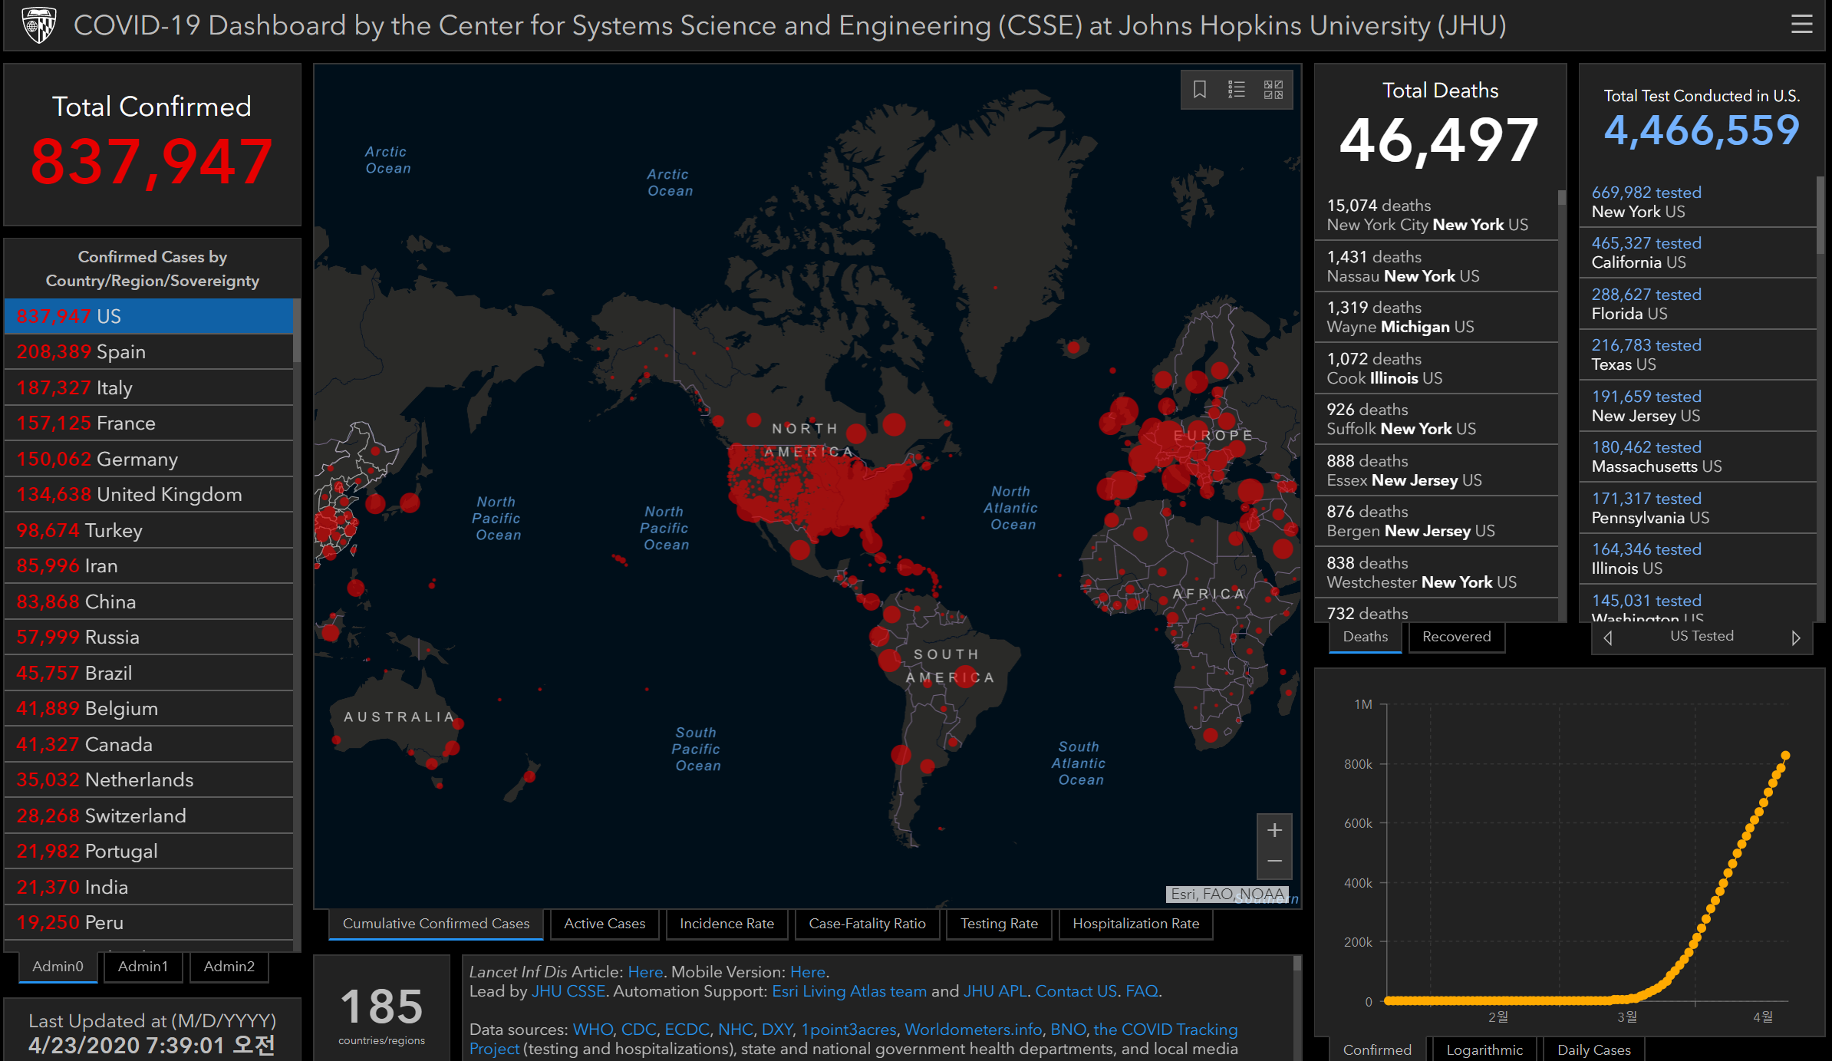Click the Contact US link
The height and width of the screenshot is (1061, 1832).
point(1076,991)
